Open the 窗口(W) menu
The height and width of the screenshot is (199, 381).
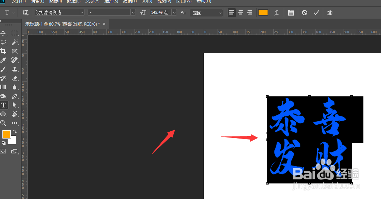coord(184,1)
